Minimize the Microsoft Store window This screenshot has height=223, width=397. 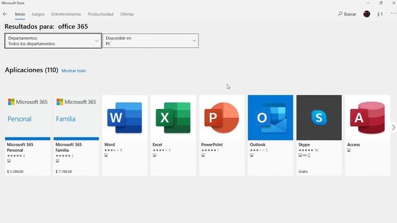(x=368, y=3)
